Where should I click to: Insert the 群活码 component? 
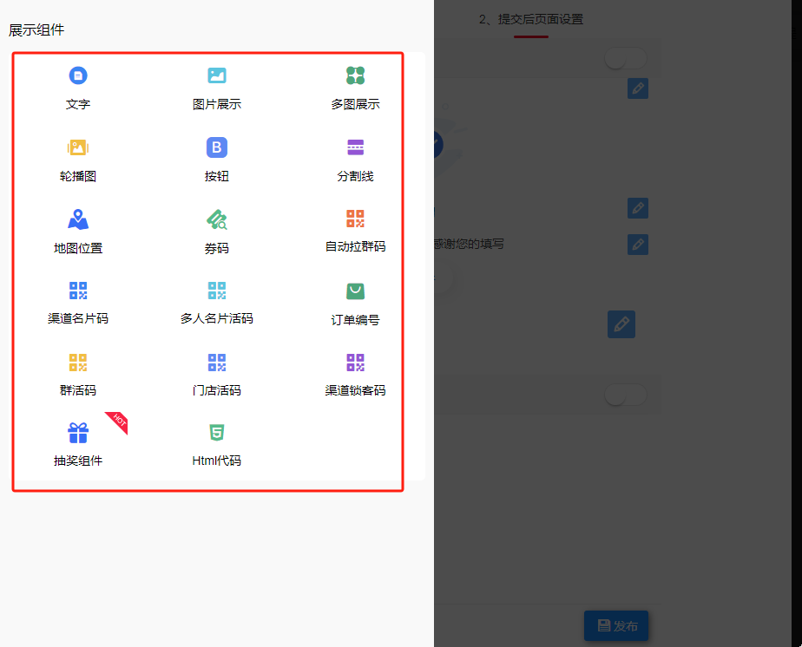[78, 376]
